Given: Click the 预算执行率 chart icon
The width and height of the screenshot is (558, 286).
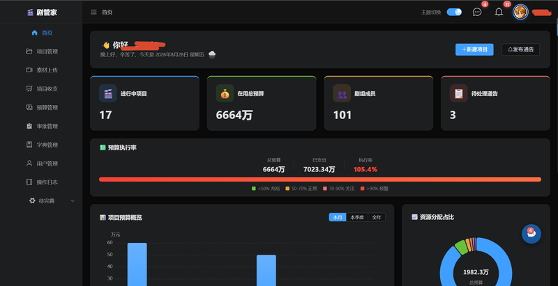Looking at the screenshot, I should pos(103,148).
